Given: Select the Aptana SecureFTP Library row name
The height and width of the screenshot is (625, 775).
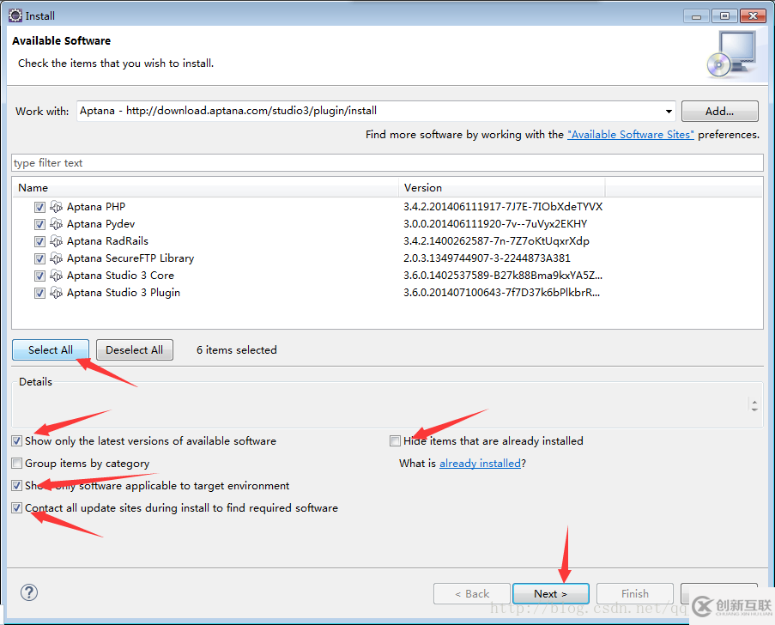Looking at the screenshot, I should point(130,258).
